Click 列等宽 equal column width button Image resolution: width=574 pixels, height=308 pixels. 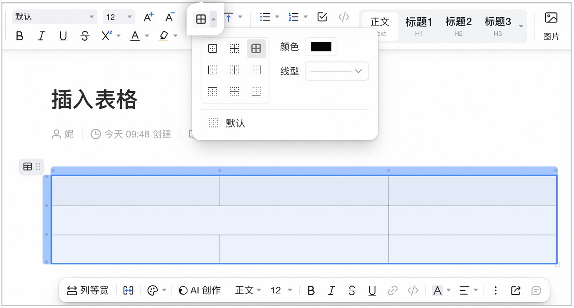click(88, 290)
